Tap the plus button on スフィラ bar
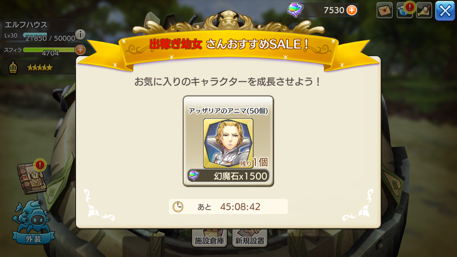 click(x=80, y=50)
